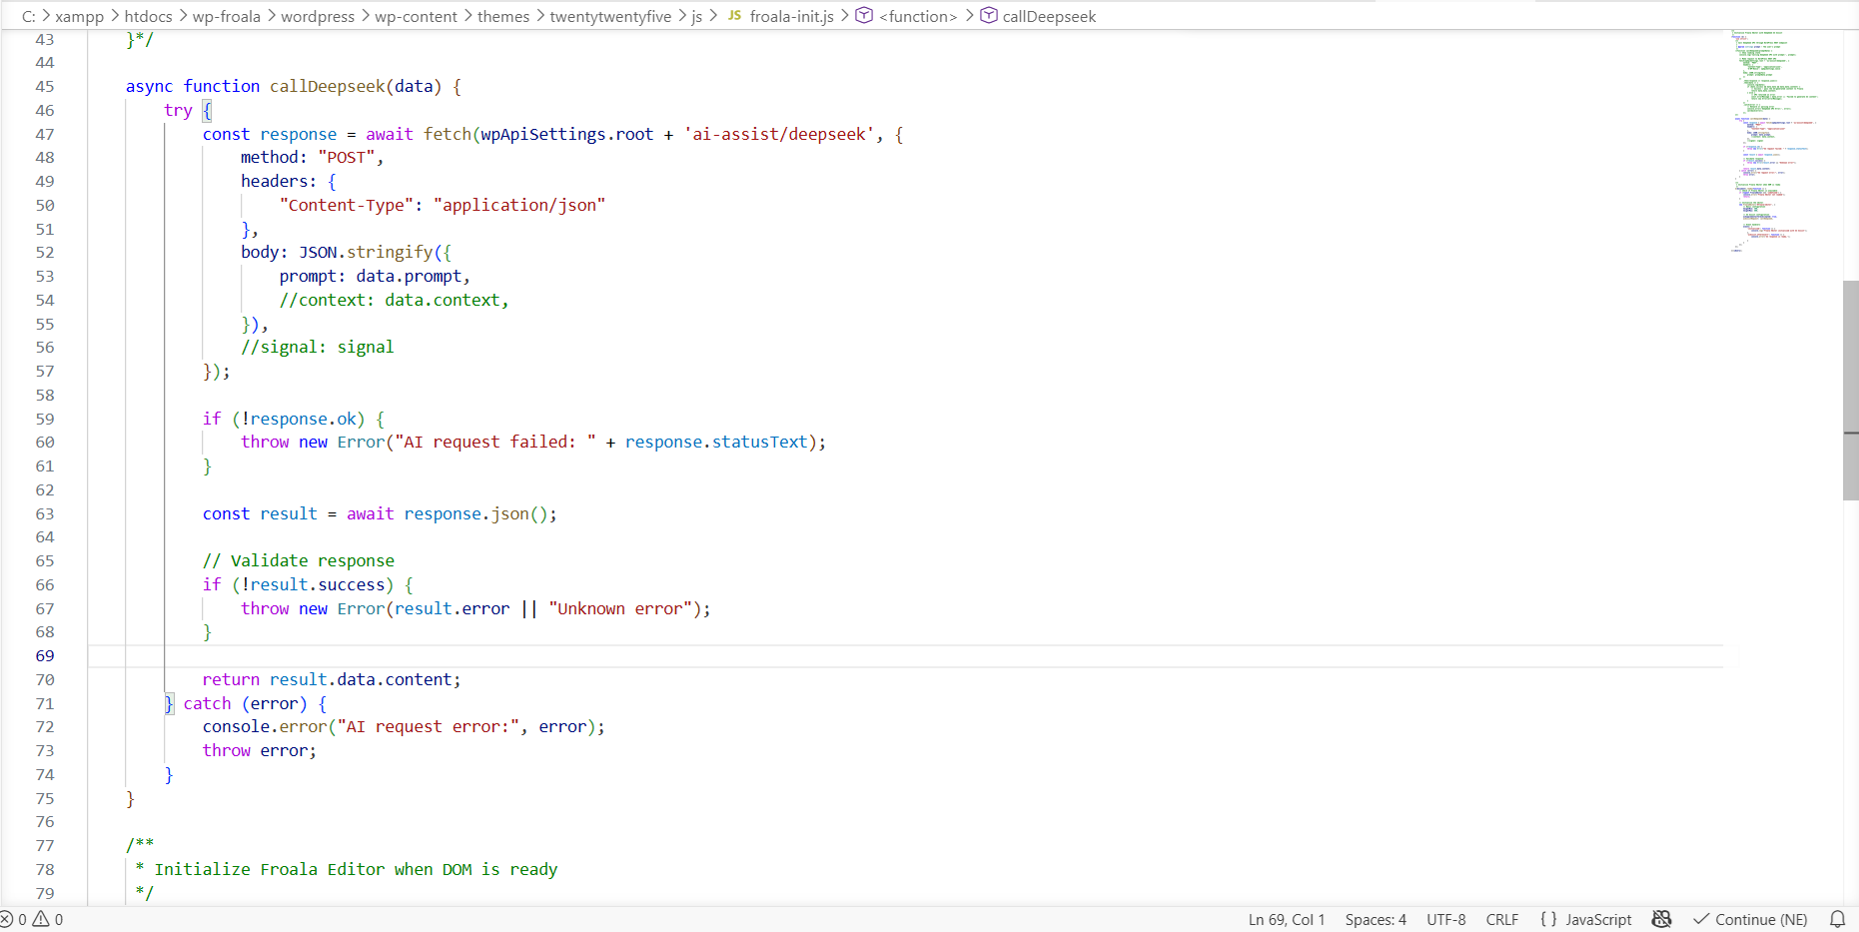The height and width of the screenshot is (932, 1859).
Task: Change end of line sequence CRLF
Action: click(x=1502, y=919)
